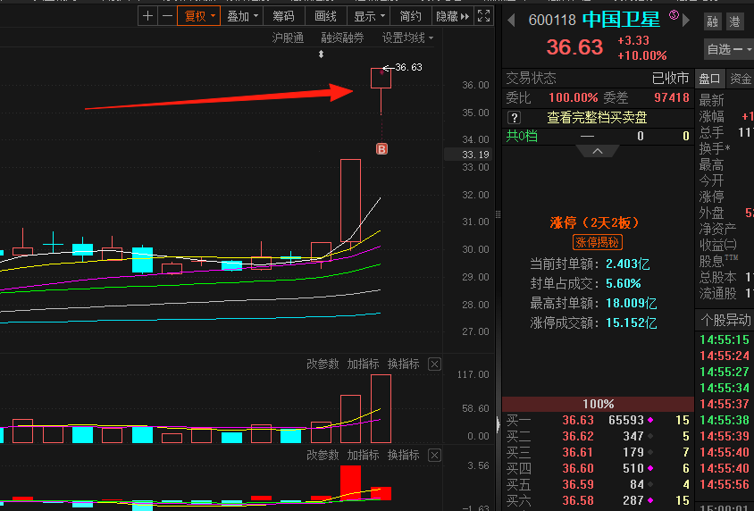
Task: Click the 最高封单额 value 18.009亿
Action: (631, 304)
